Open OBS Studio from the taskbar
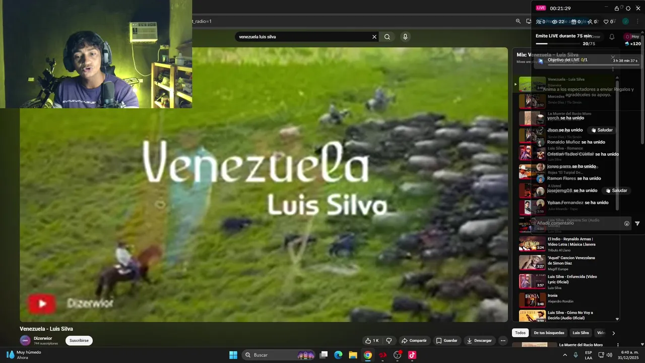 click(x=398, y=355)
